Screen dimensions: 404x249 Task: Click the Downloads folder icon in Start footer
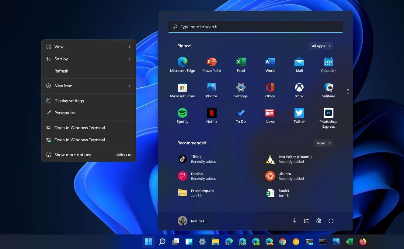coord(294,221)
